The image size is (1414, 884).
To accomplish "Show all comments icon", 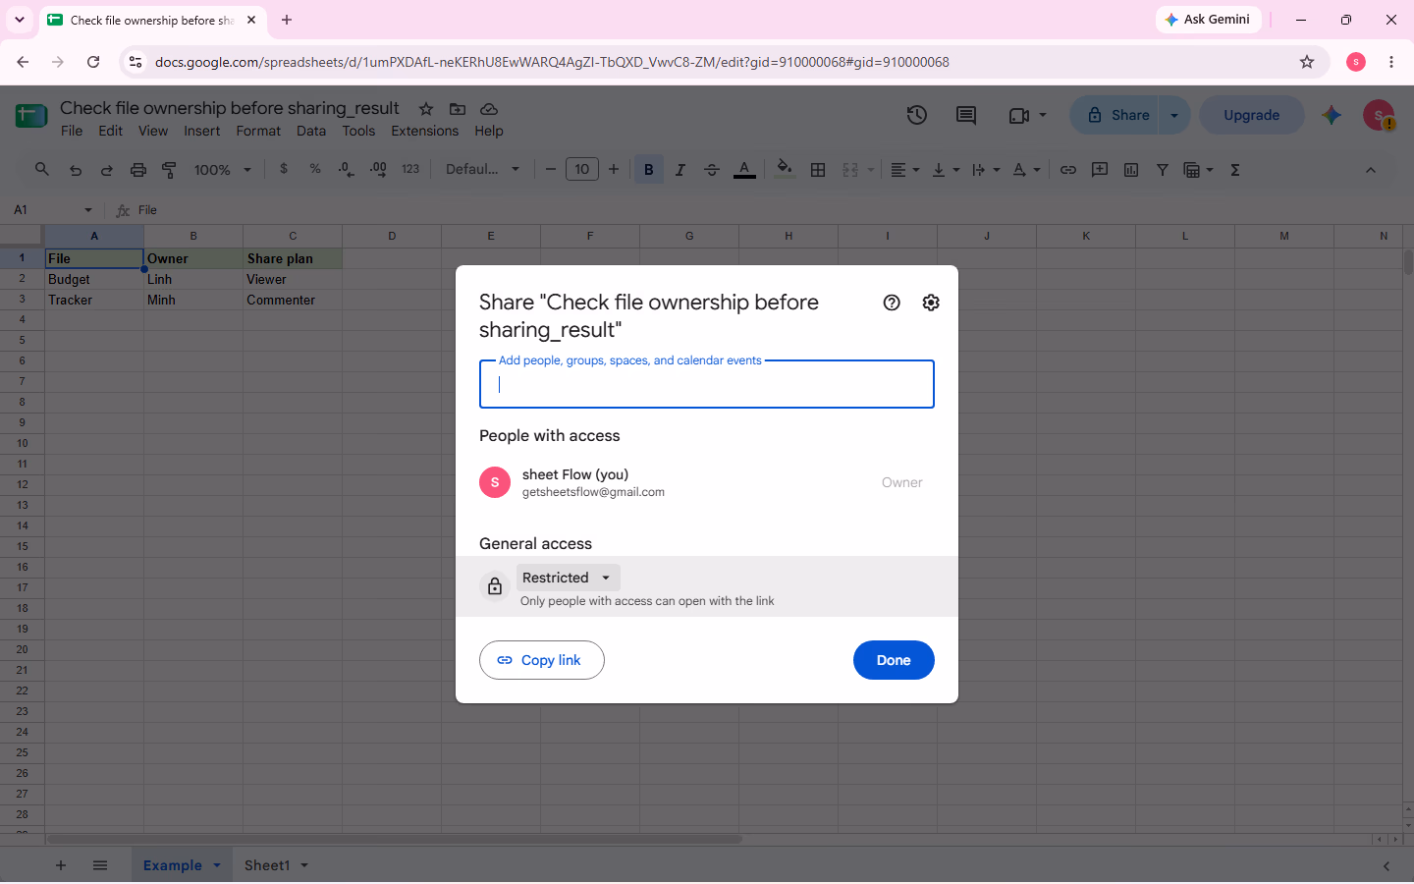I will 966,115.
